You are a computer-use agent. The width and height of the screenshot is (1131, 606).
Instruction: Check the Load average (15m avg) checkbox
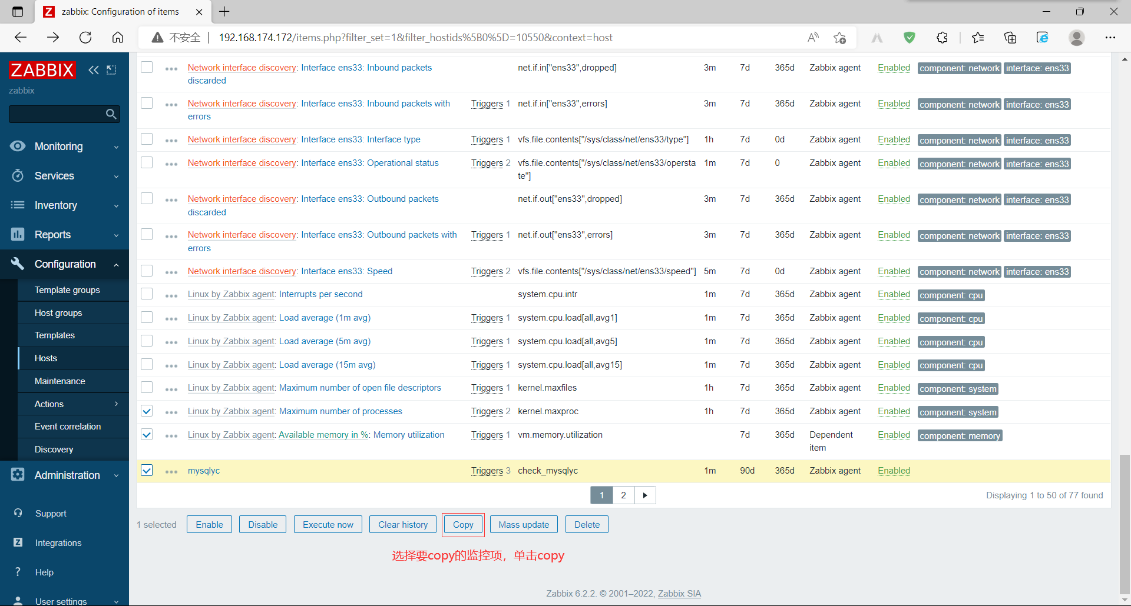pyautogui.click(x=147, y=364)
